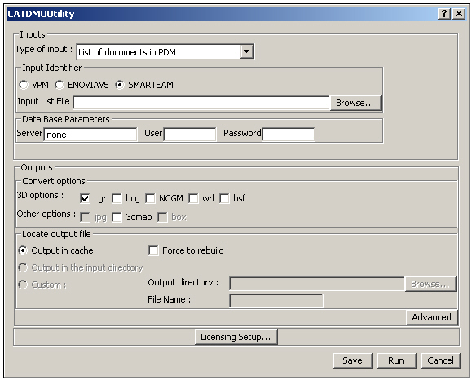472x380 pixels.
Task: Choose ENOVIAV5 as input identifier
Action: (x=60, y=85)
